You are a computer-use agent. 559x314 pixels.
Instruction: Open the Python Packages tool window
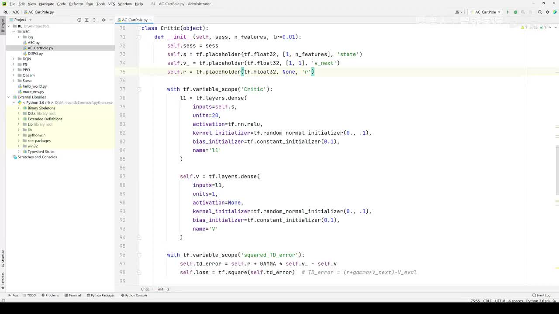(100, 295)
